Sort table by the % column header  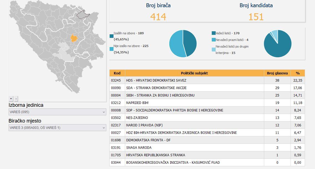(298, 73)
